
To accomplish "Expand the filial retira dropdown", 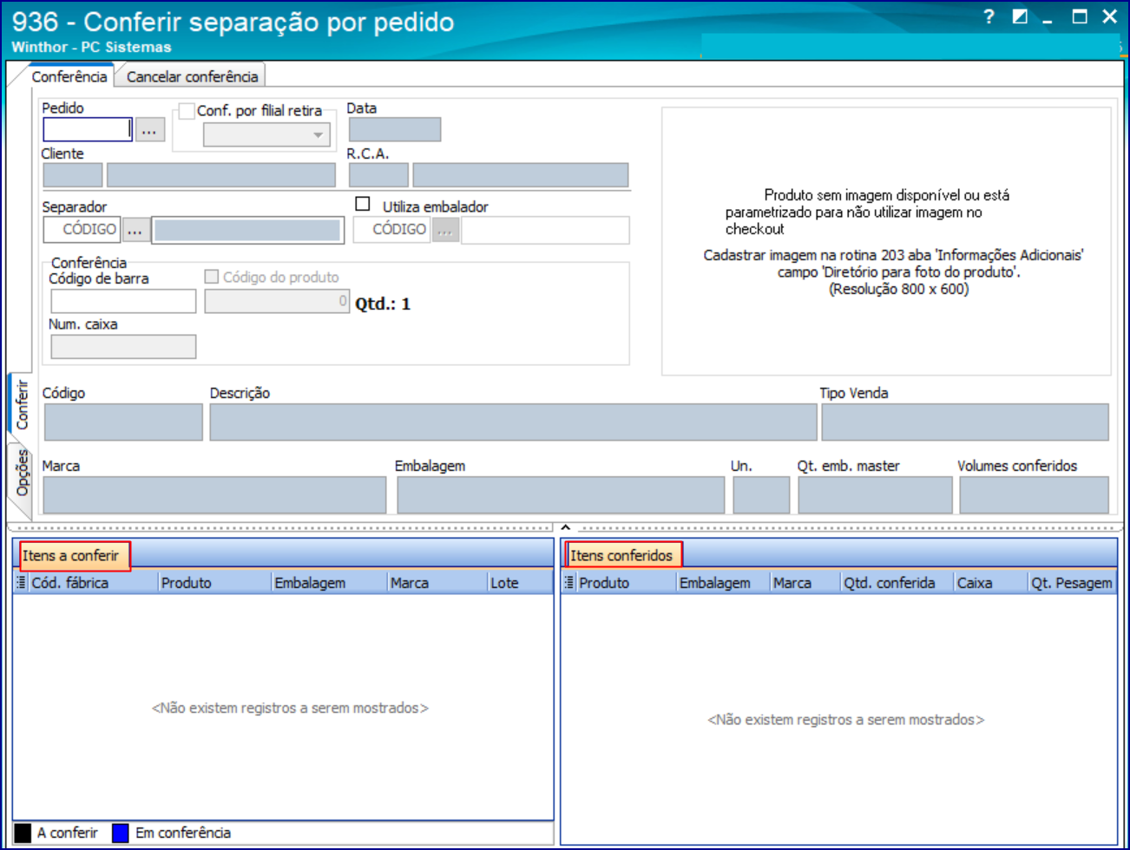I will pyautogui.click(x=318, y=135).
